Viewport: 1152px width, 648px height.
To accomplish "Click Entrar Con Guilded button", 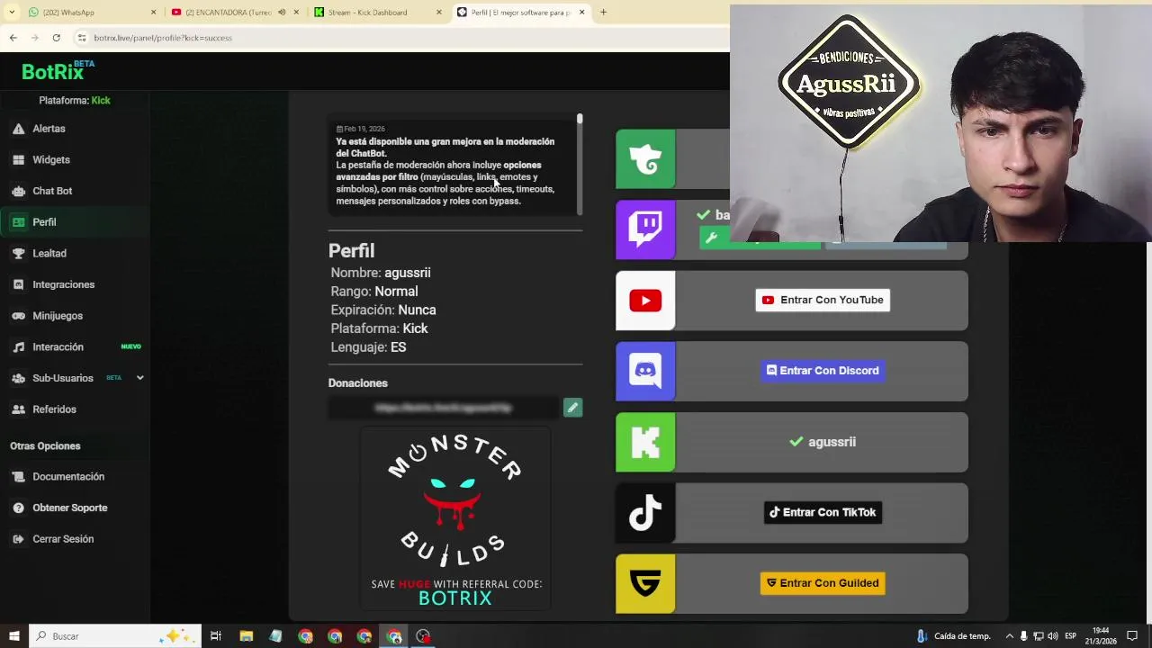I will (823, 583).
